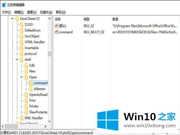Image resolution: width=180 pixels, height=135 pixels.
Task: Click the 名称 column header
Action: tap(58, 19)
